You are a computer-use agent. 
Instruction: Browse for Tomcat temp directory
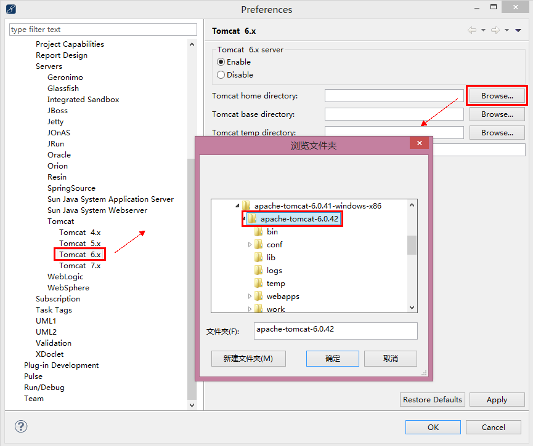click(497, 133)
